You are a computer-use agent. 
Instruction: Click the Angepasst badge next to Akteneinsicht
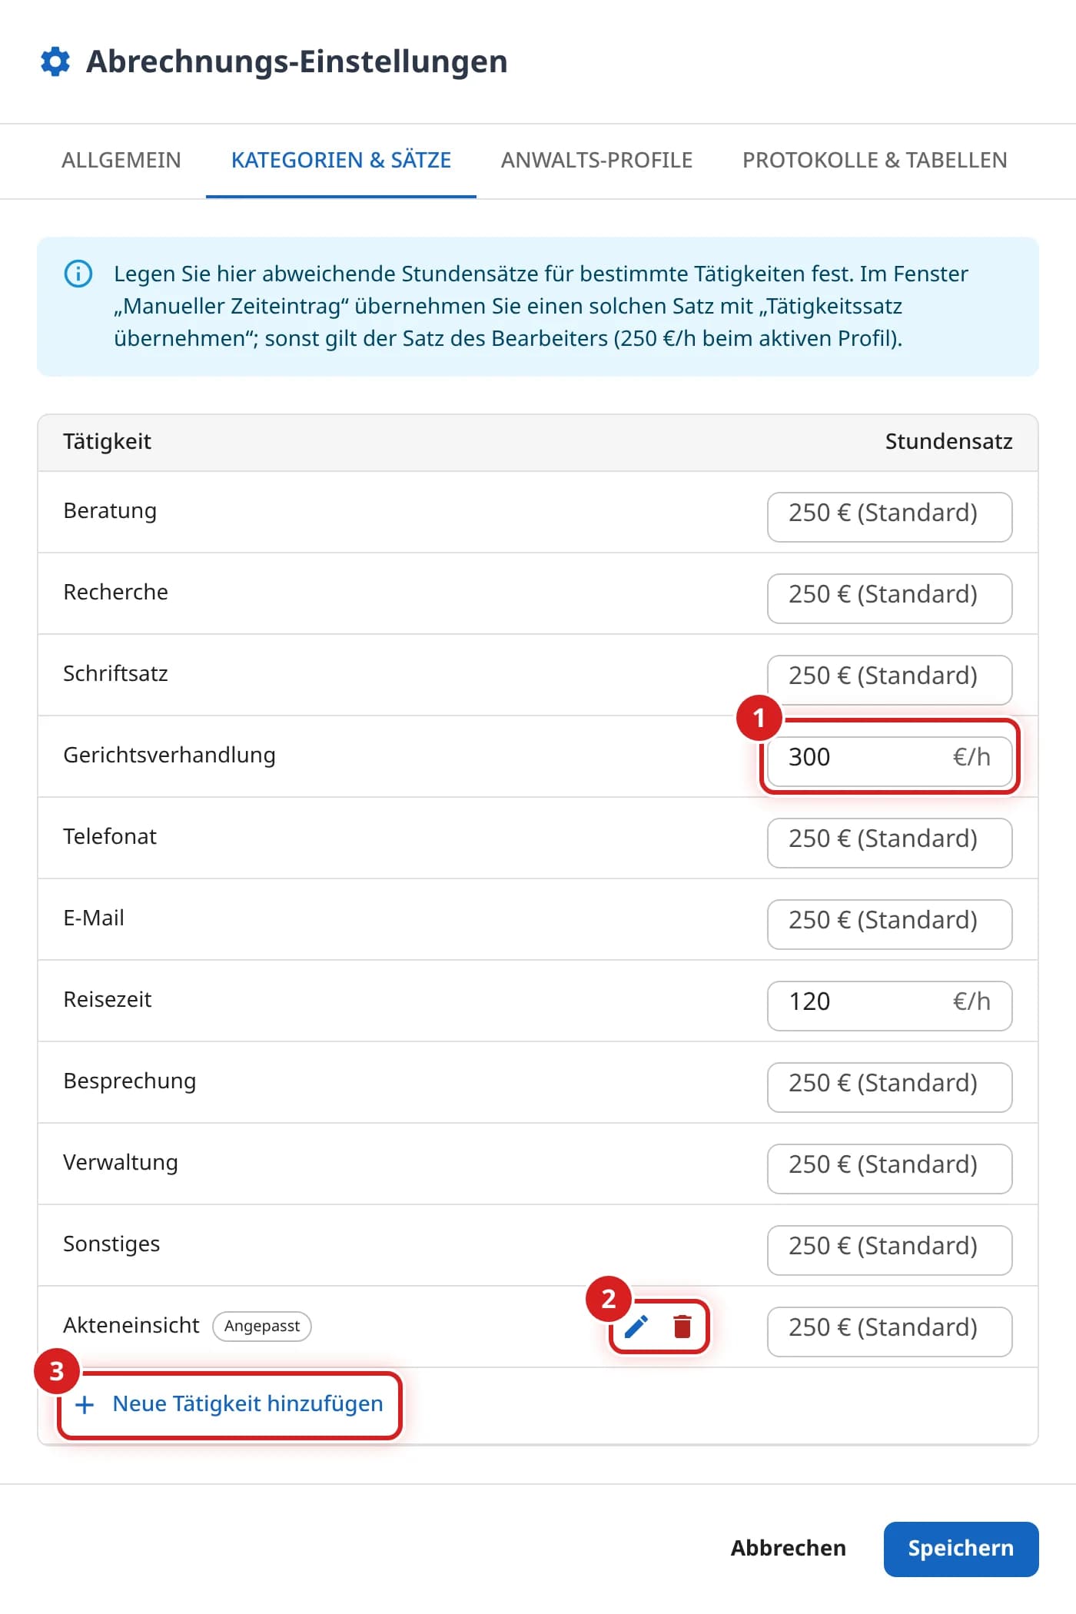click(x=262, y=1327)
